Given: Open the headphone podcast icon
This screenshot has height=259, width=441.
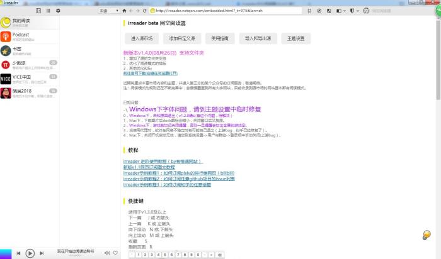Looking at the screenshot, I should coord(366,11).
